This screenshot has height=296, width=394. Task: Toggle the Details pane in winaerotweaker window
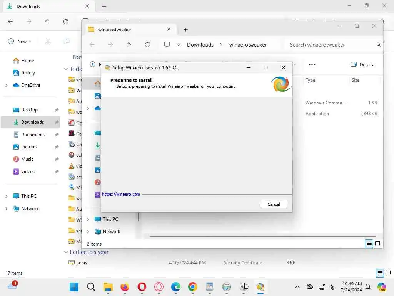pos(362,65)
